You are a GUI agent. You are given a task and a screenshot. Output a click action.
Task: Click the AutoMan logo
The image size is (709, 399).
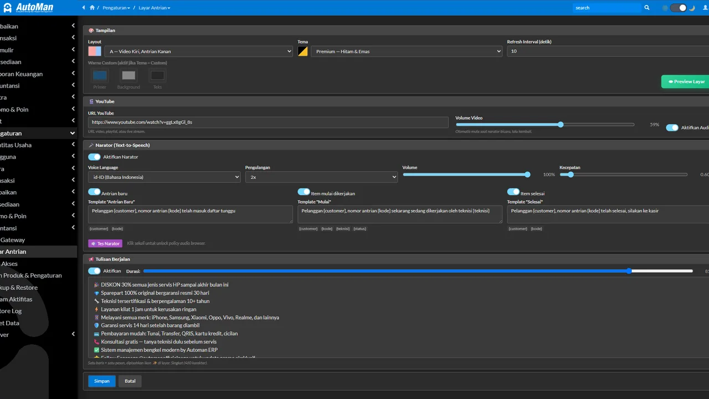point(29,7)
